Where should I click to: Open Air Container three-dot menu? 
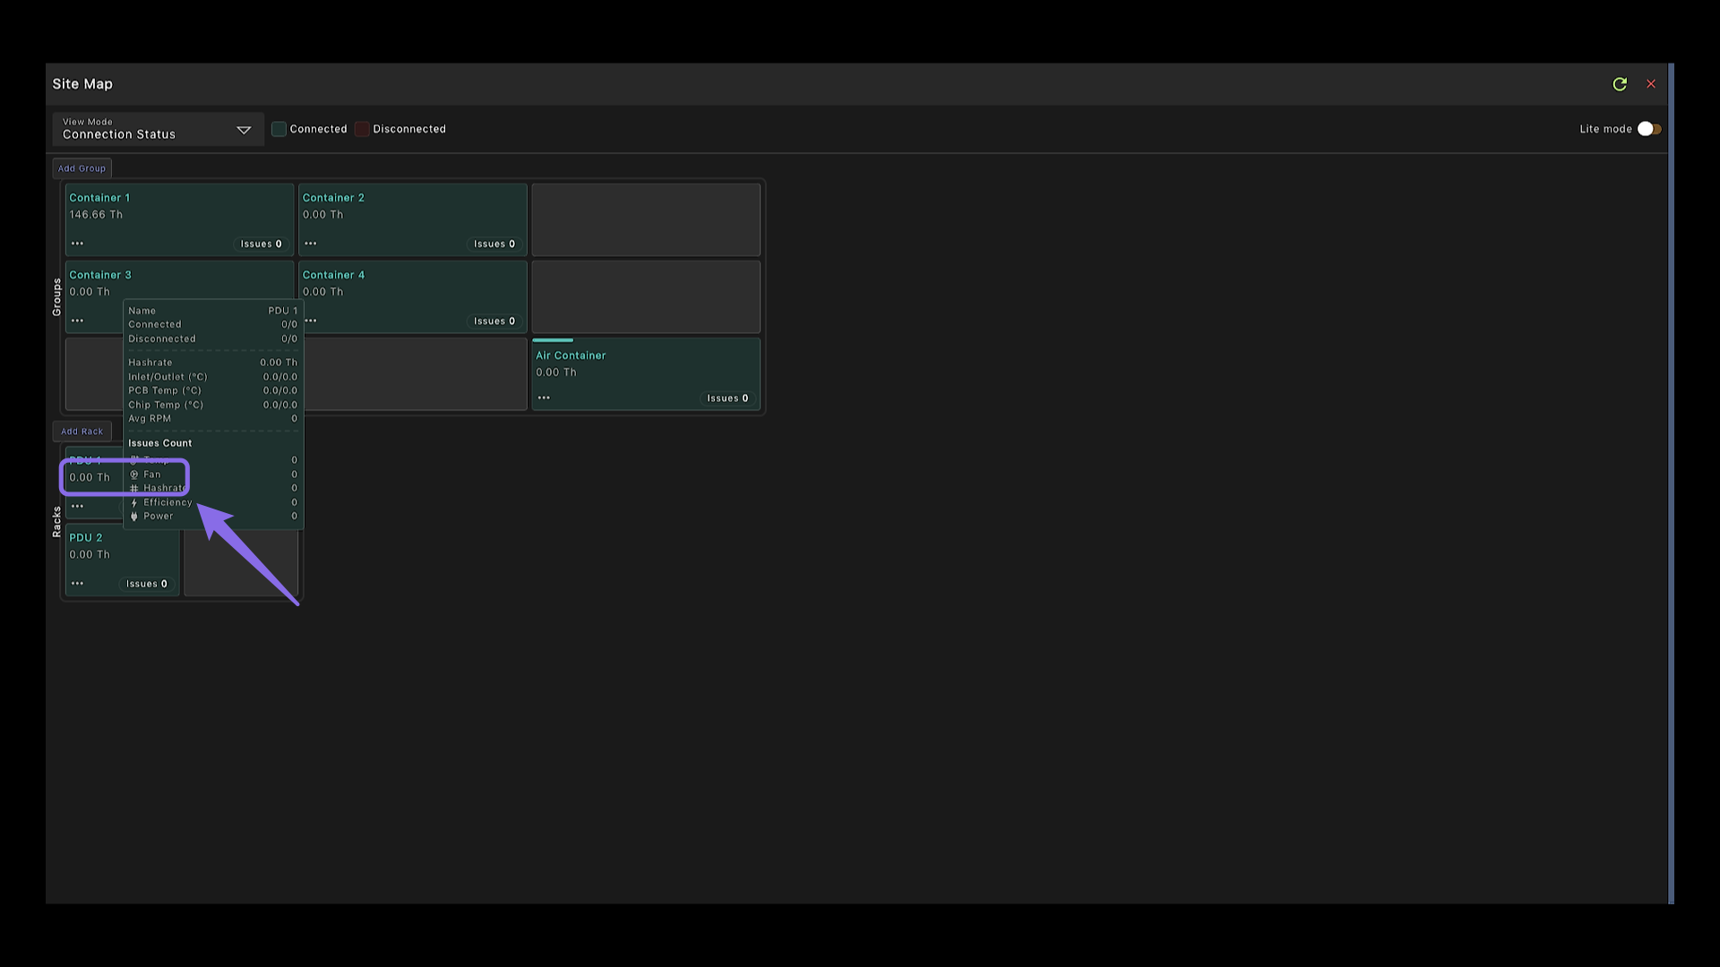pos(544,398)
